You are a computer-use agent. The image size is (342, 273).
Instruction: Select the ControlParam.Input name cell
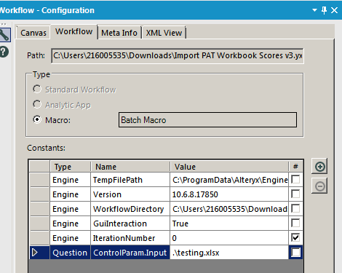tap(130, 253)
